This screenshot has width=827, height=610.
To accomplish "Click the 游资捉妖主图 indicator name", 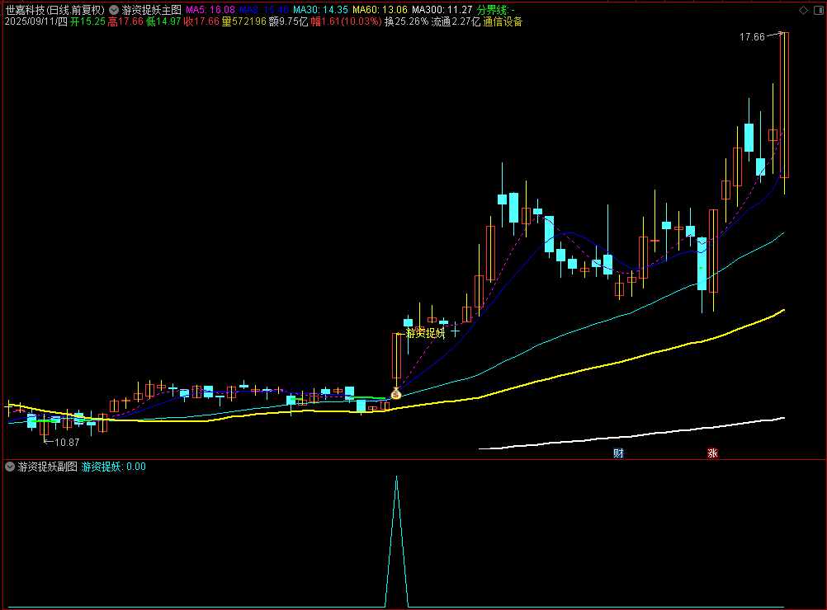I will point(151,10).
